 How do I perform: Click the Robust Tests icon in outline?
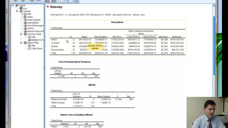[25, 31]
